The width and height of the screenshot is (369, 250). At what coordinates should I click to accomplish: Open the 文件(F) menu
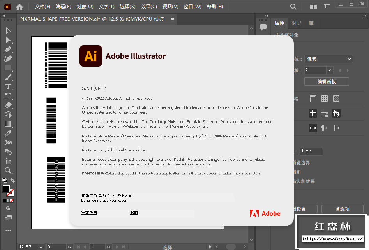[x=42, y=7]
